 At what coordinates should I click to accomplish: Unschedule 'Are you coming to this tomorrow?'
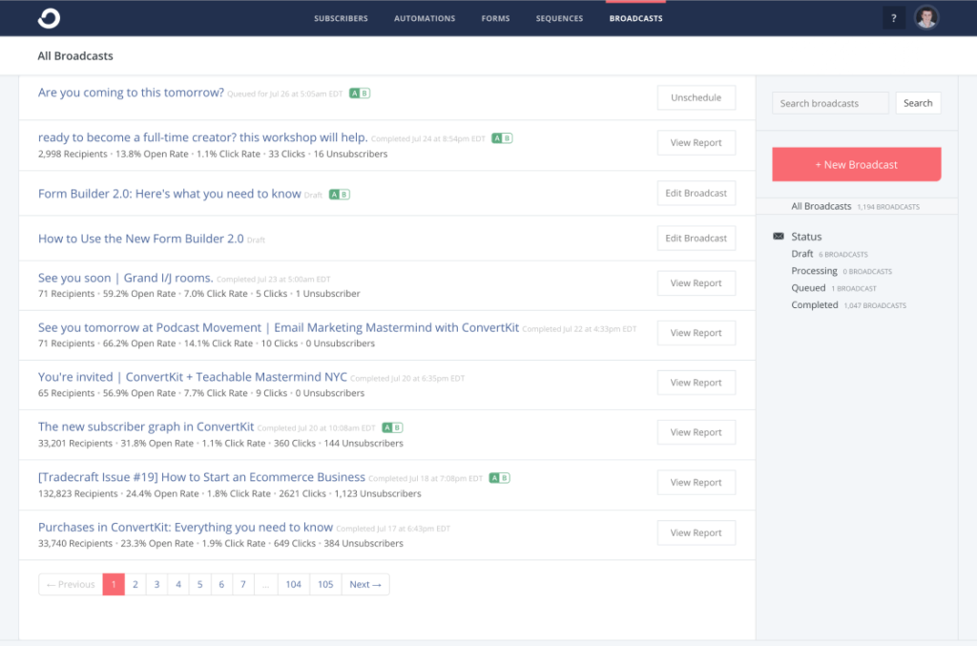point(696,96)
